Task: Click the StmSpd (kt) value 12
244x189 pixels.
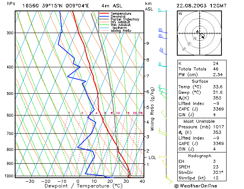Action: 216,178
